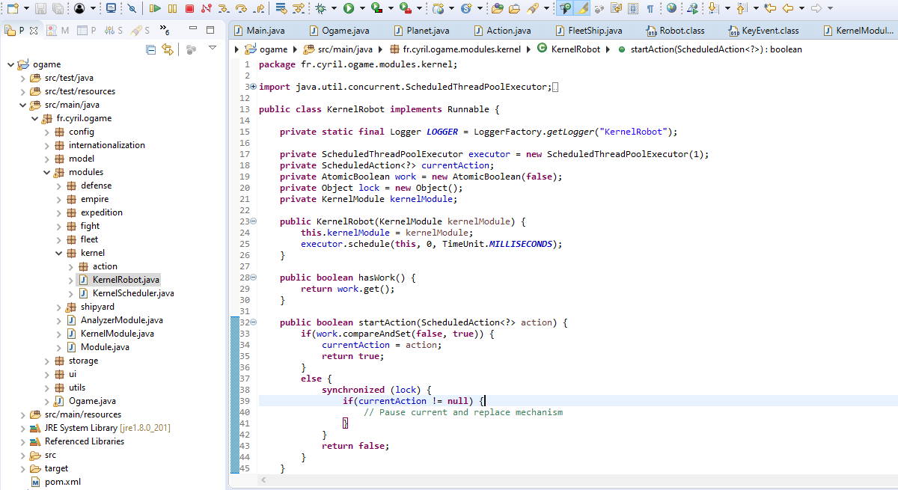Click the Open Task folder icon

[x=515, y=8]
